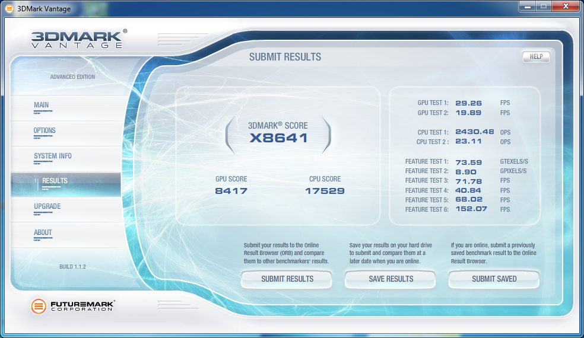Go to the Options page
The width and height of the screenshot is (584, 338).
click(45, 131)
